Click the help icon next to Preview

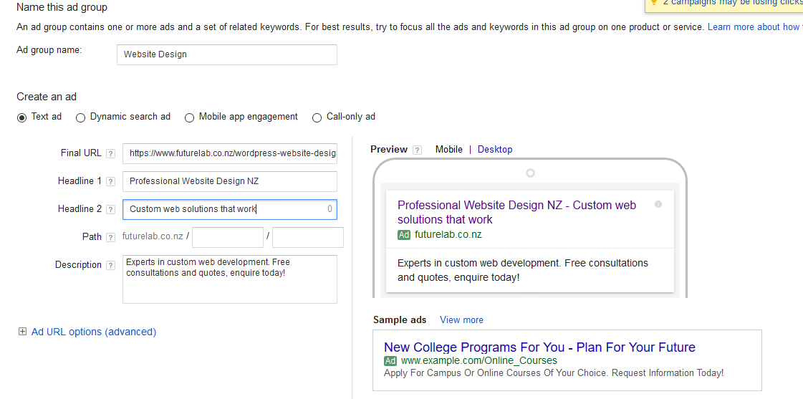click(417, 150)
